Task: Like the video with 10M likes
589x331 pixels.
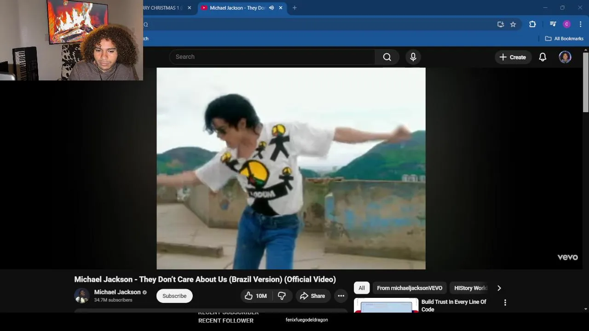Action: pyautogui.click(x=256, y=296)
